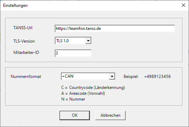This screenshot has width=189, height=127.
Task: Click the example number +4989123456
Action: [157, 77]
